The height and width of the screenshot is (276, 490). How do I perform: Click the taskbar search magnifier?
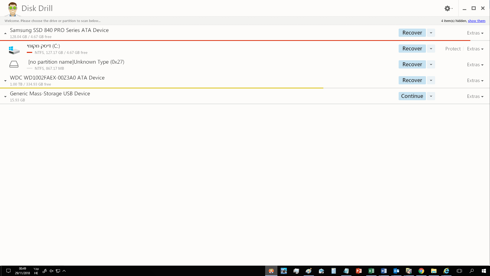[472, 271]
